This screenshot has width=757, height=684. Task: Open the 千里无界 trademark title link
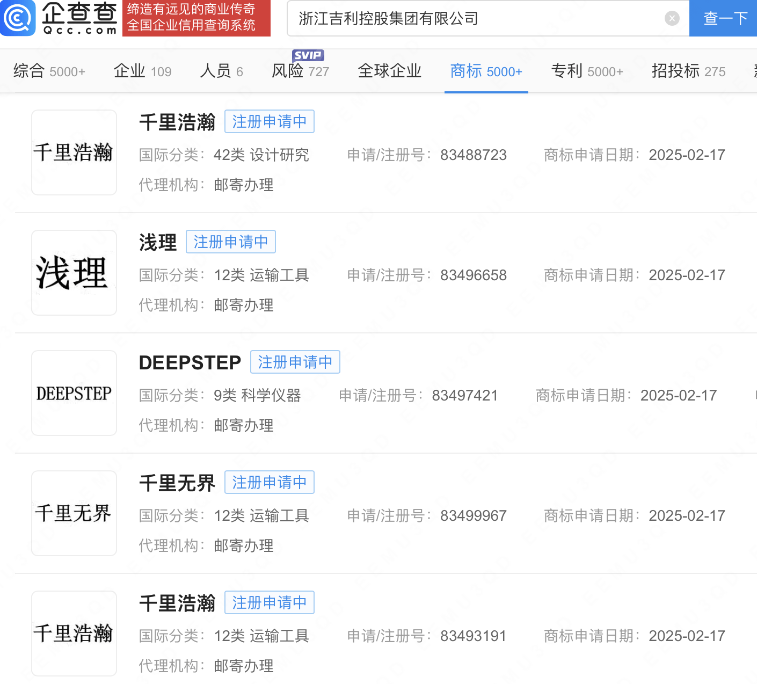click(177, 483)
